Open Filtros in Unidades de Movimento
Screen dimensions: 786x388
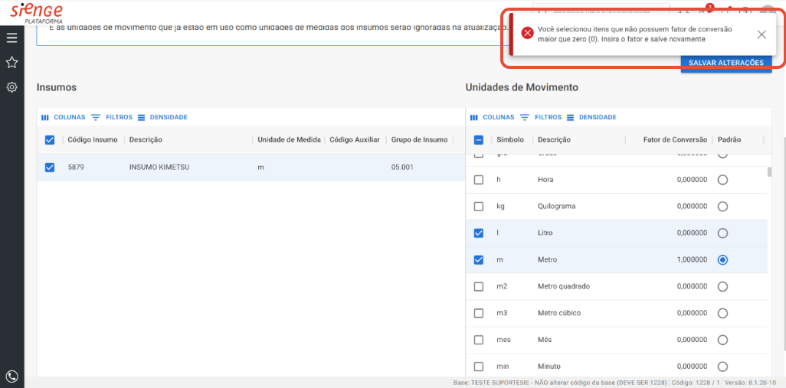point(542,117)
